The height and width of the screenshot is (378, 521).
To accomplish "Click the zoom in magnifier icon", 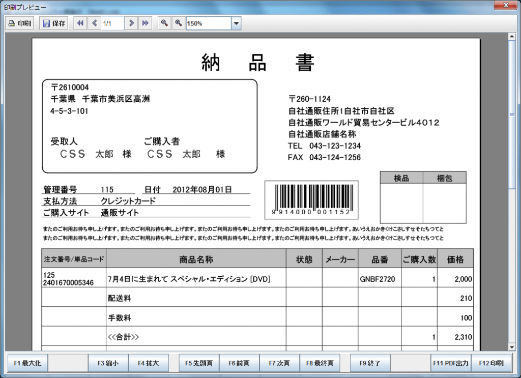I will click(x=178, y=23).
